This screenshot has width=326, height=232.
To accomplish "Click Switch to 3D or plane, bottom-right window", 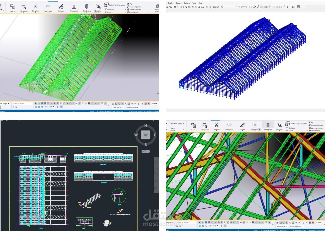I will tap(296, 124).
